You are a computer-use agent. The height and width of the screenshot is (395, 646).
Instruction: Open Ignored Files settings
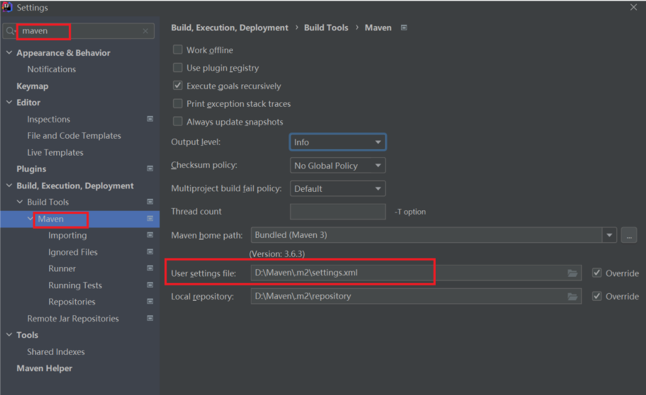click(73, 252)
